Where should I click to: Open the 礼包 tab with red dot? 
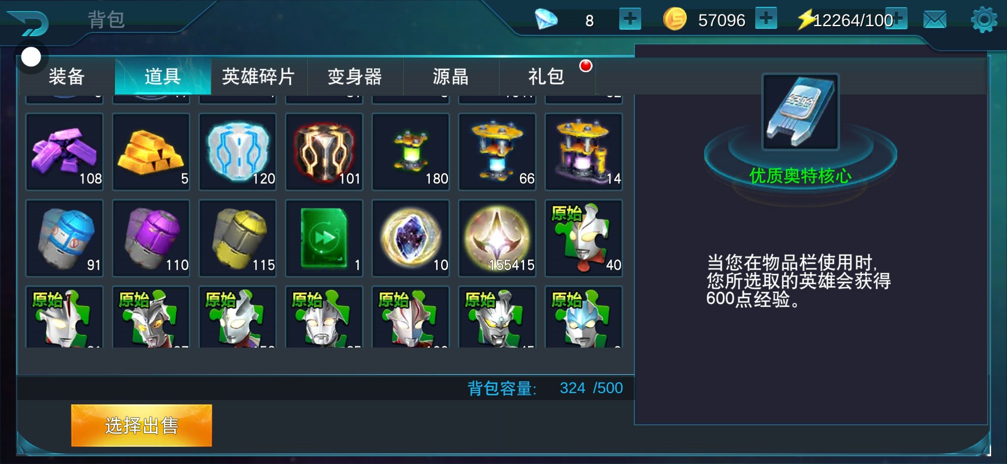547,76
